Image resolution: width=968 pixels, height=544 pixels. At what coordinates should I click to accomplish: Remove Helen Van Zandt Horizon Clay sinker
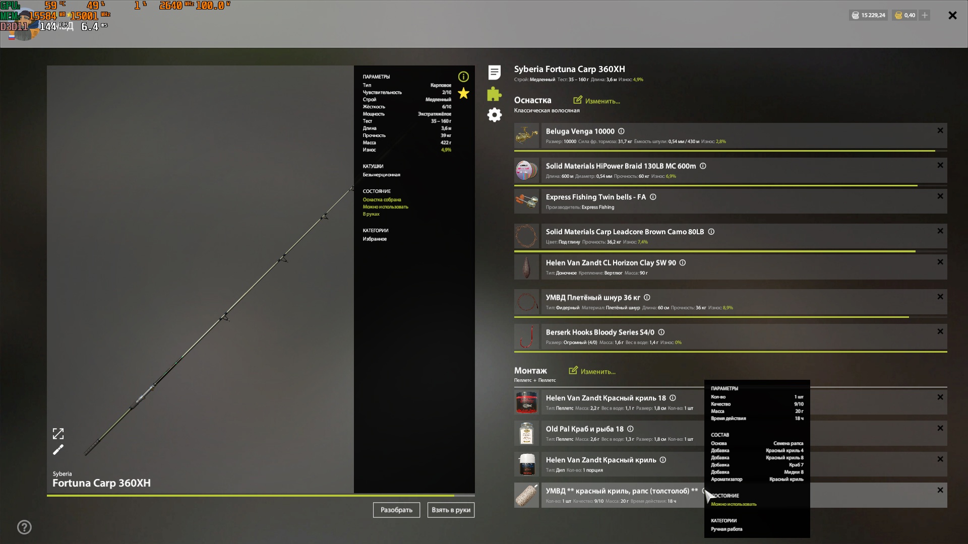940,262
